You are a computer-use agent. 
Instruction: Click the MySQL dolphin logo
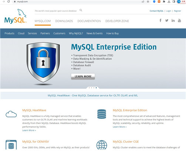(16, 16)
